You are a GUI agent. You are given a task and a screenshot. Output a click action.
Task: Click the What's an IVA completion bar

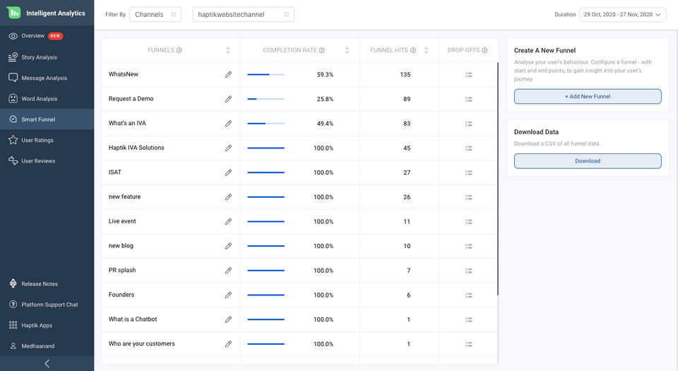click(x=266, y=124)
